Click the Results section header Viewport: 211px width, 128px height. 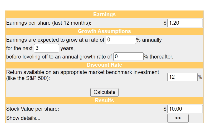tap(104, 100)
